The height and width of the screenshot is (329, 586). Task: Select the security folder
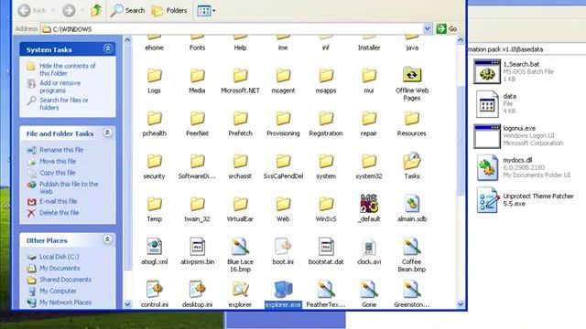pyautogui.click(x=154, y=166)
